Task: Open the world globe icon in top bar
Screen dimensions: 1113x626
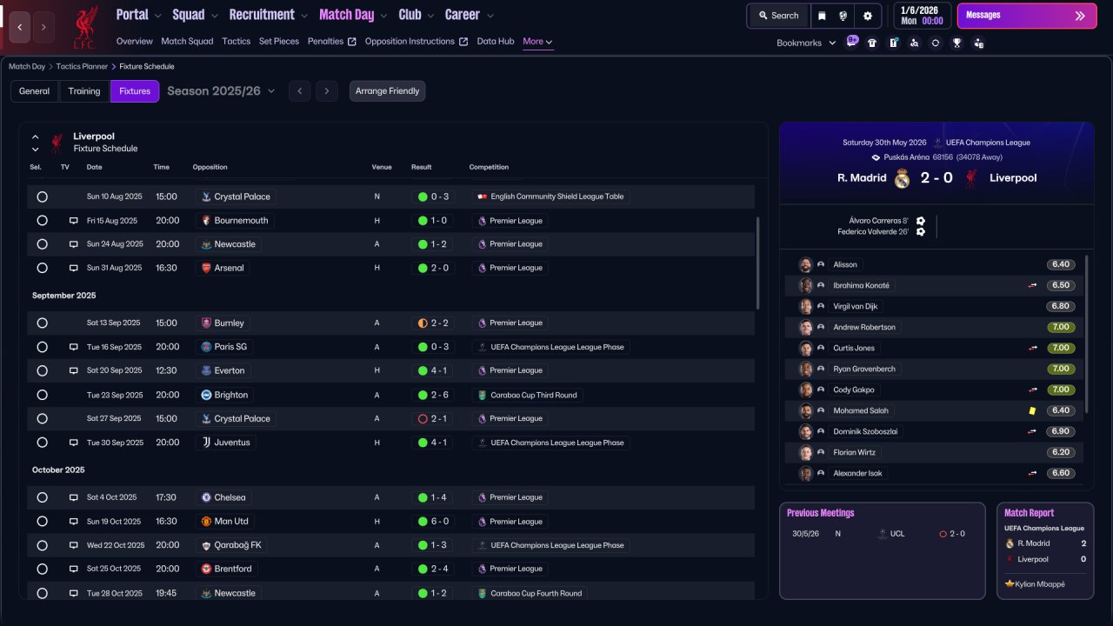Action: point(843,16)
